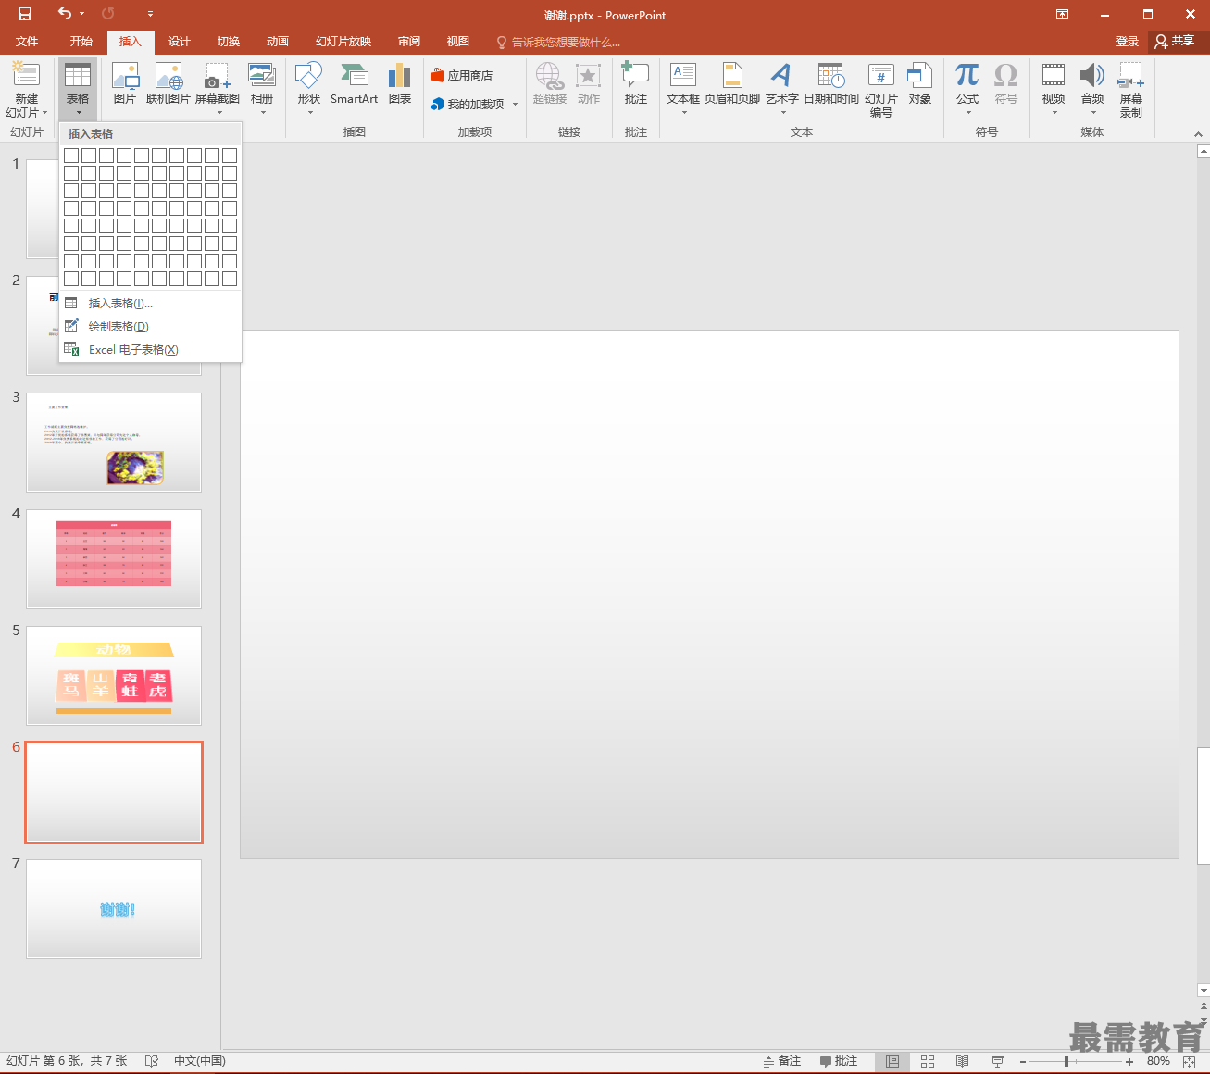Select slide 3 thumbnail with flower image
The width and height of the screenshot is (1210, 1074).
(114, 442)
